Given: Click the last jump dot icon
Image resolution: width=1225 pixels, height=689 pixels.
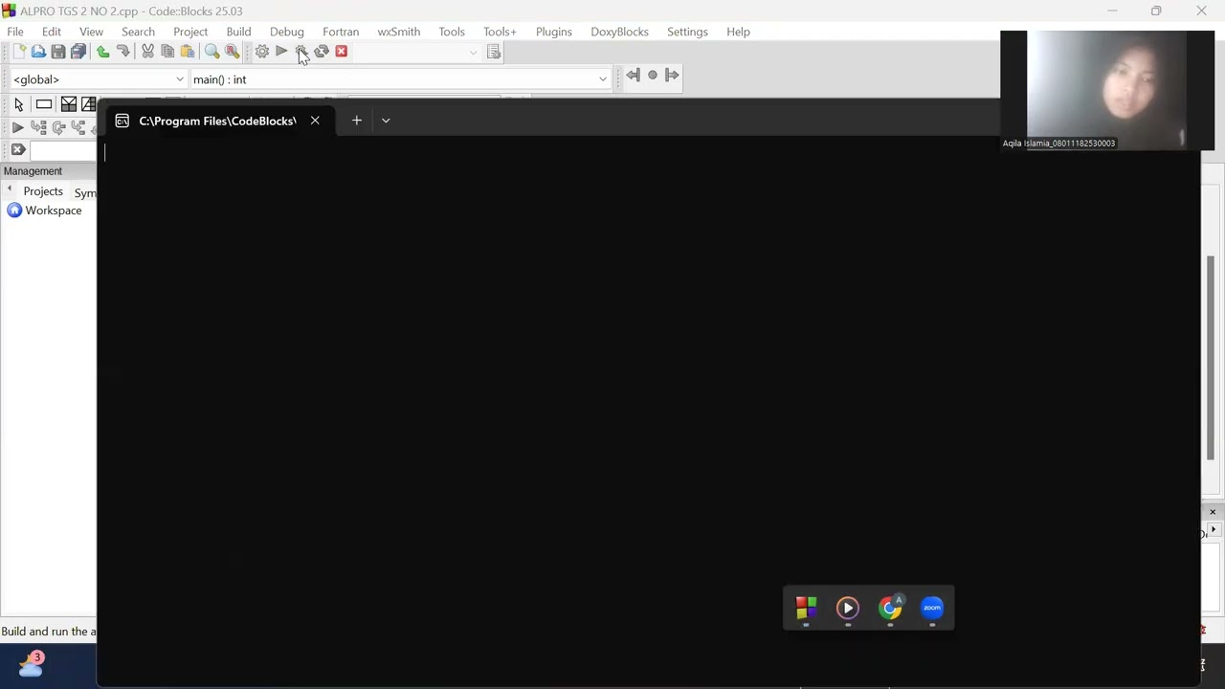Looking at the screenshot, I should click(x=653, y=75).
